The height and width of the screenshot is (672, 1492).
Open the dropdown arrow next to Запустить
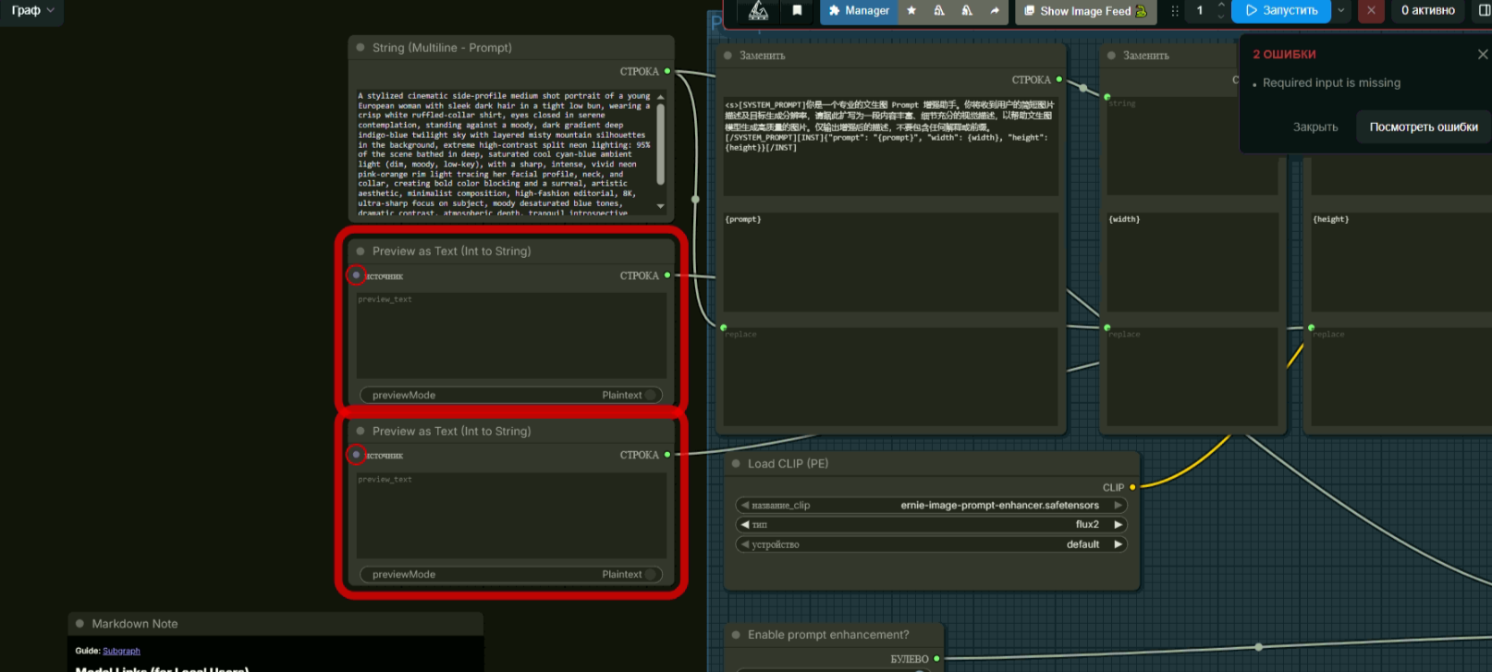(x=1340, y=10)
